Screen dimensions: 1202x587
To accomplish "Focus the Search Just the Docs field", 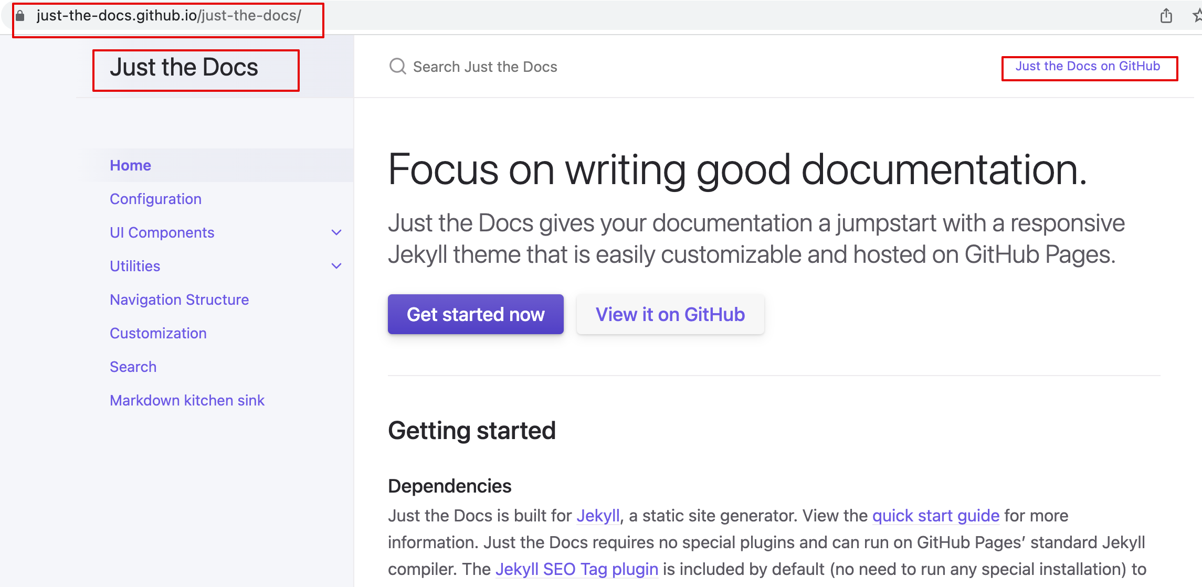I will (485, 67).
